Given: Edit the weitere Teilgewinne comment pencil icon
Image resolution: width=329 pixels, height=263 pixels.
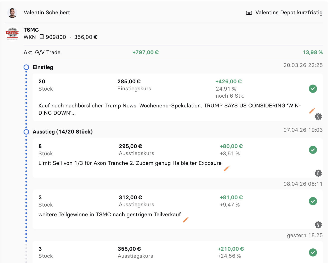Looking at the screenshot, I should pyautogui.click(x=186, y=220).
